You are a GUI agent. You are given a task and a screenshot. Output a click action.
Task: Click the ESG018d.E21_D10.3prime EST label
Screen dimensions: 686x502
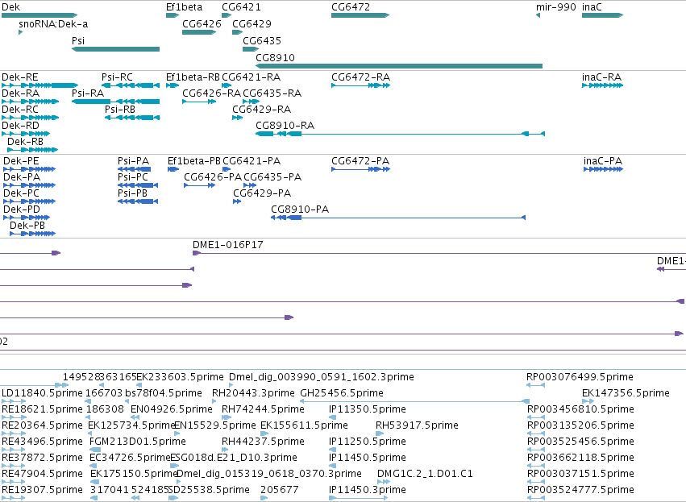[234, 458]
